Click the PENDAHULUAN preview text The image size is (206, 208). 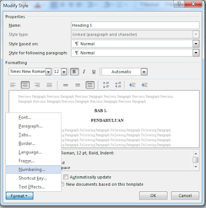pos(107,120)
